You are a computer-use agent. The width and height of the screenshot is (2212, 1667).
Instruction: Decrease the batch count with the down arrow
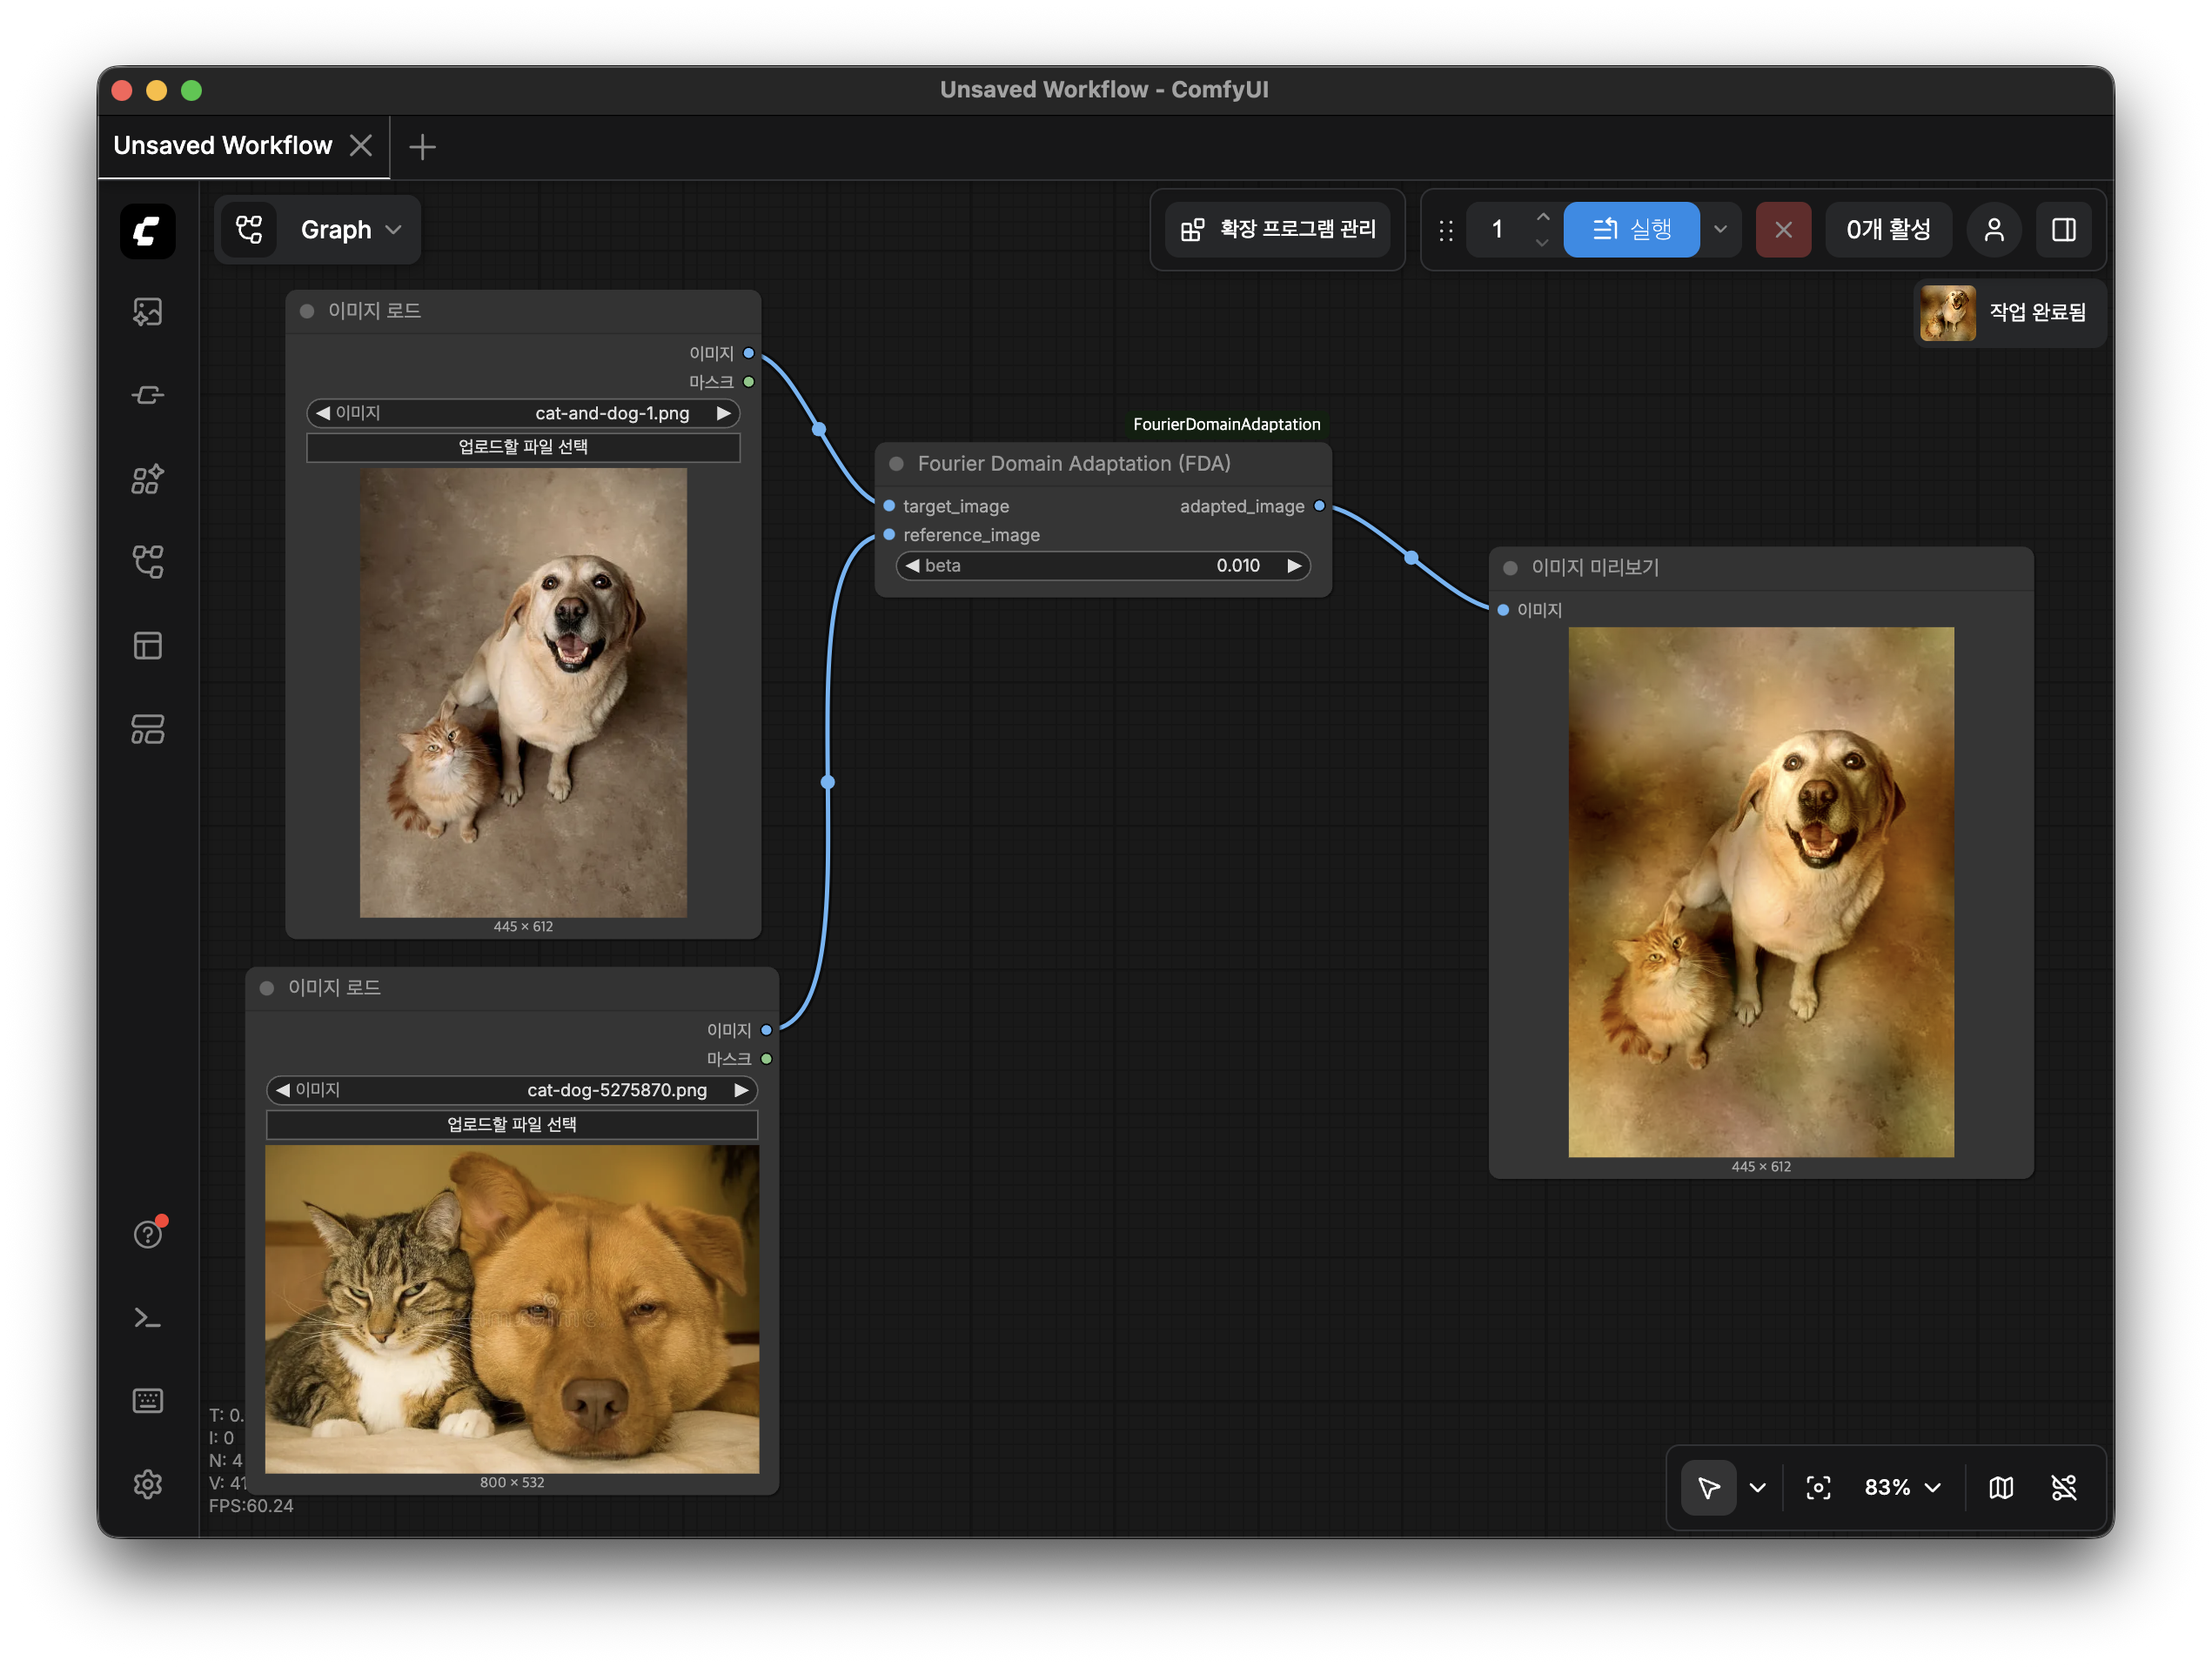[1543, 242]
